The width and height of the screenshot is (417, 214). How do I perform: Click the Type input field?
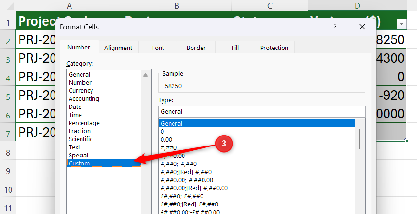(x=262, y=111)
